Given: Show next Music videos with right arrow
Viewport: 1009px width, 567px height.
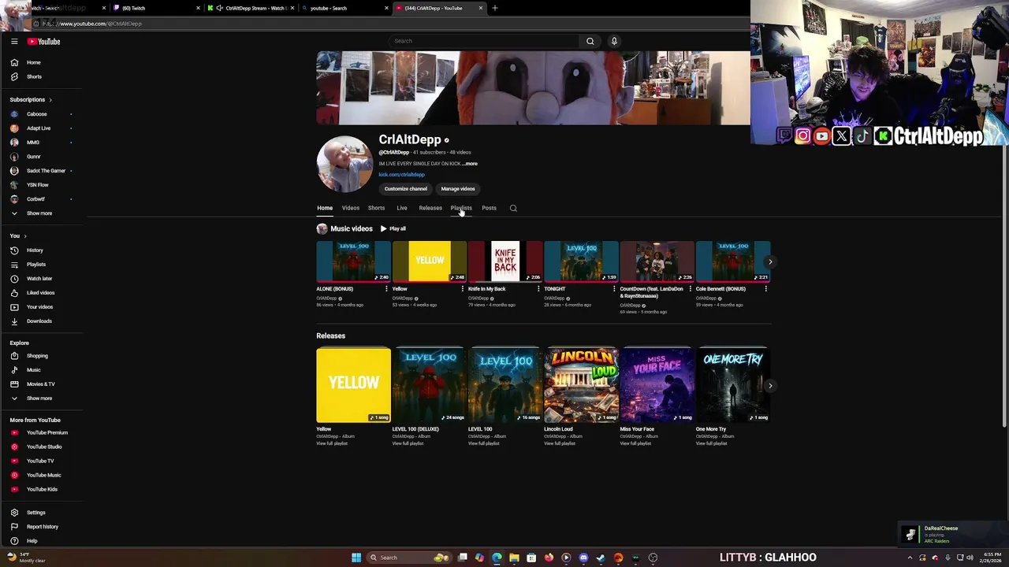Looking at the screenshot, I should [770, 261].
